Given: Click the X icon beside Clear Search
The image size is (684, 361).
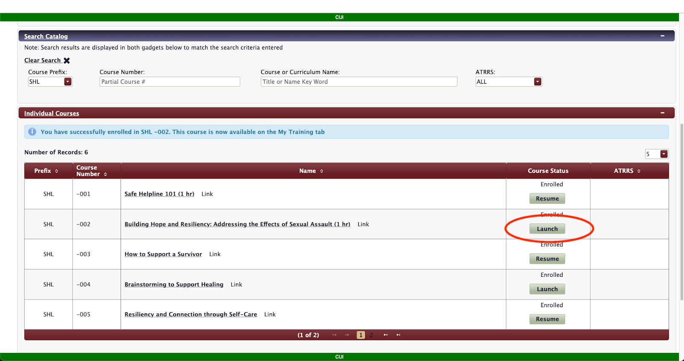Looking at the screenshot, I should [x=67, y=61].
